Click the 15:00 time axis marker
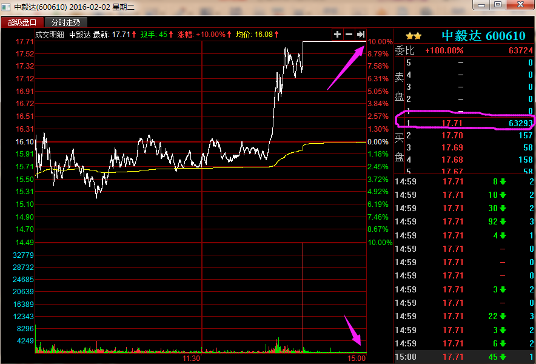The width and height of the screenshot is (536, 364). (356, 359)
